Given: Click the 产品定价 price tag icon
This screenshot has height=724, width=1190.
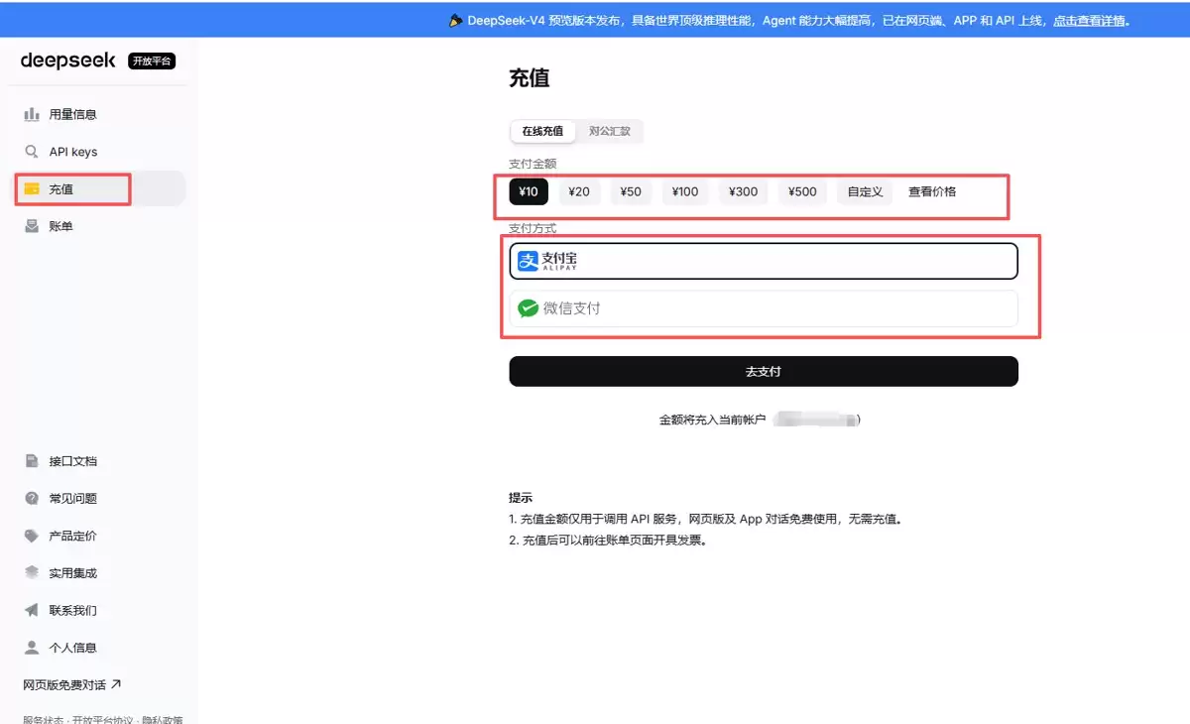Looking at the screenshot, I should tap(32, 536).
